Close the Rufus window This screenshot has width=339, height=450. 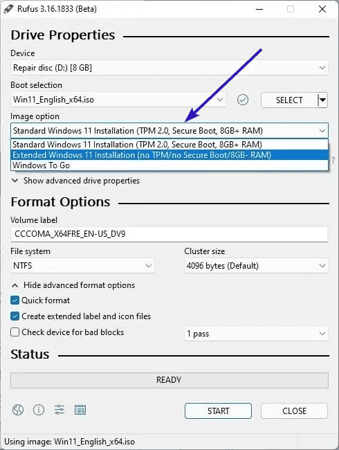322,9
